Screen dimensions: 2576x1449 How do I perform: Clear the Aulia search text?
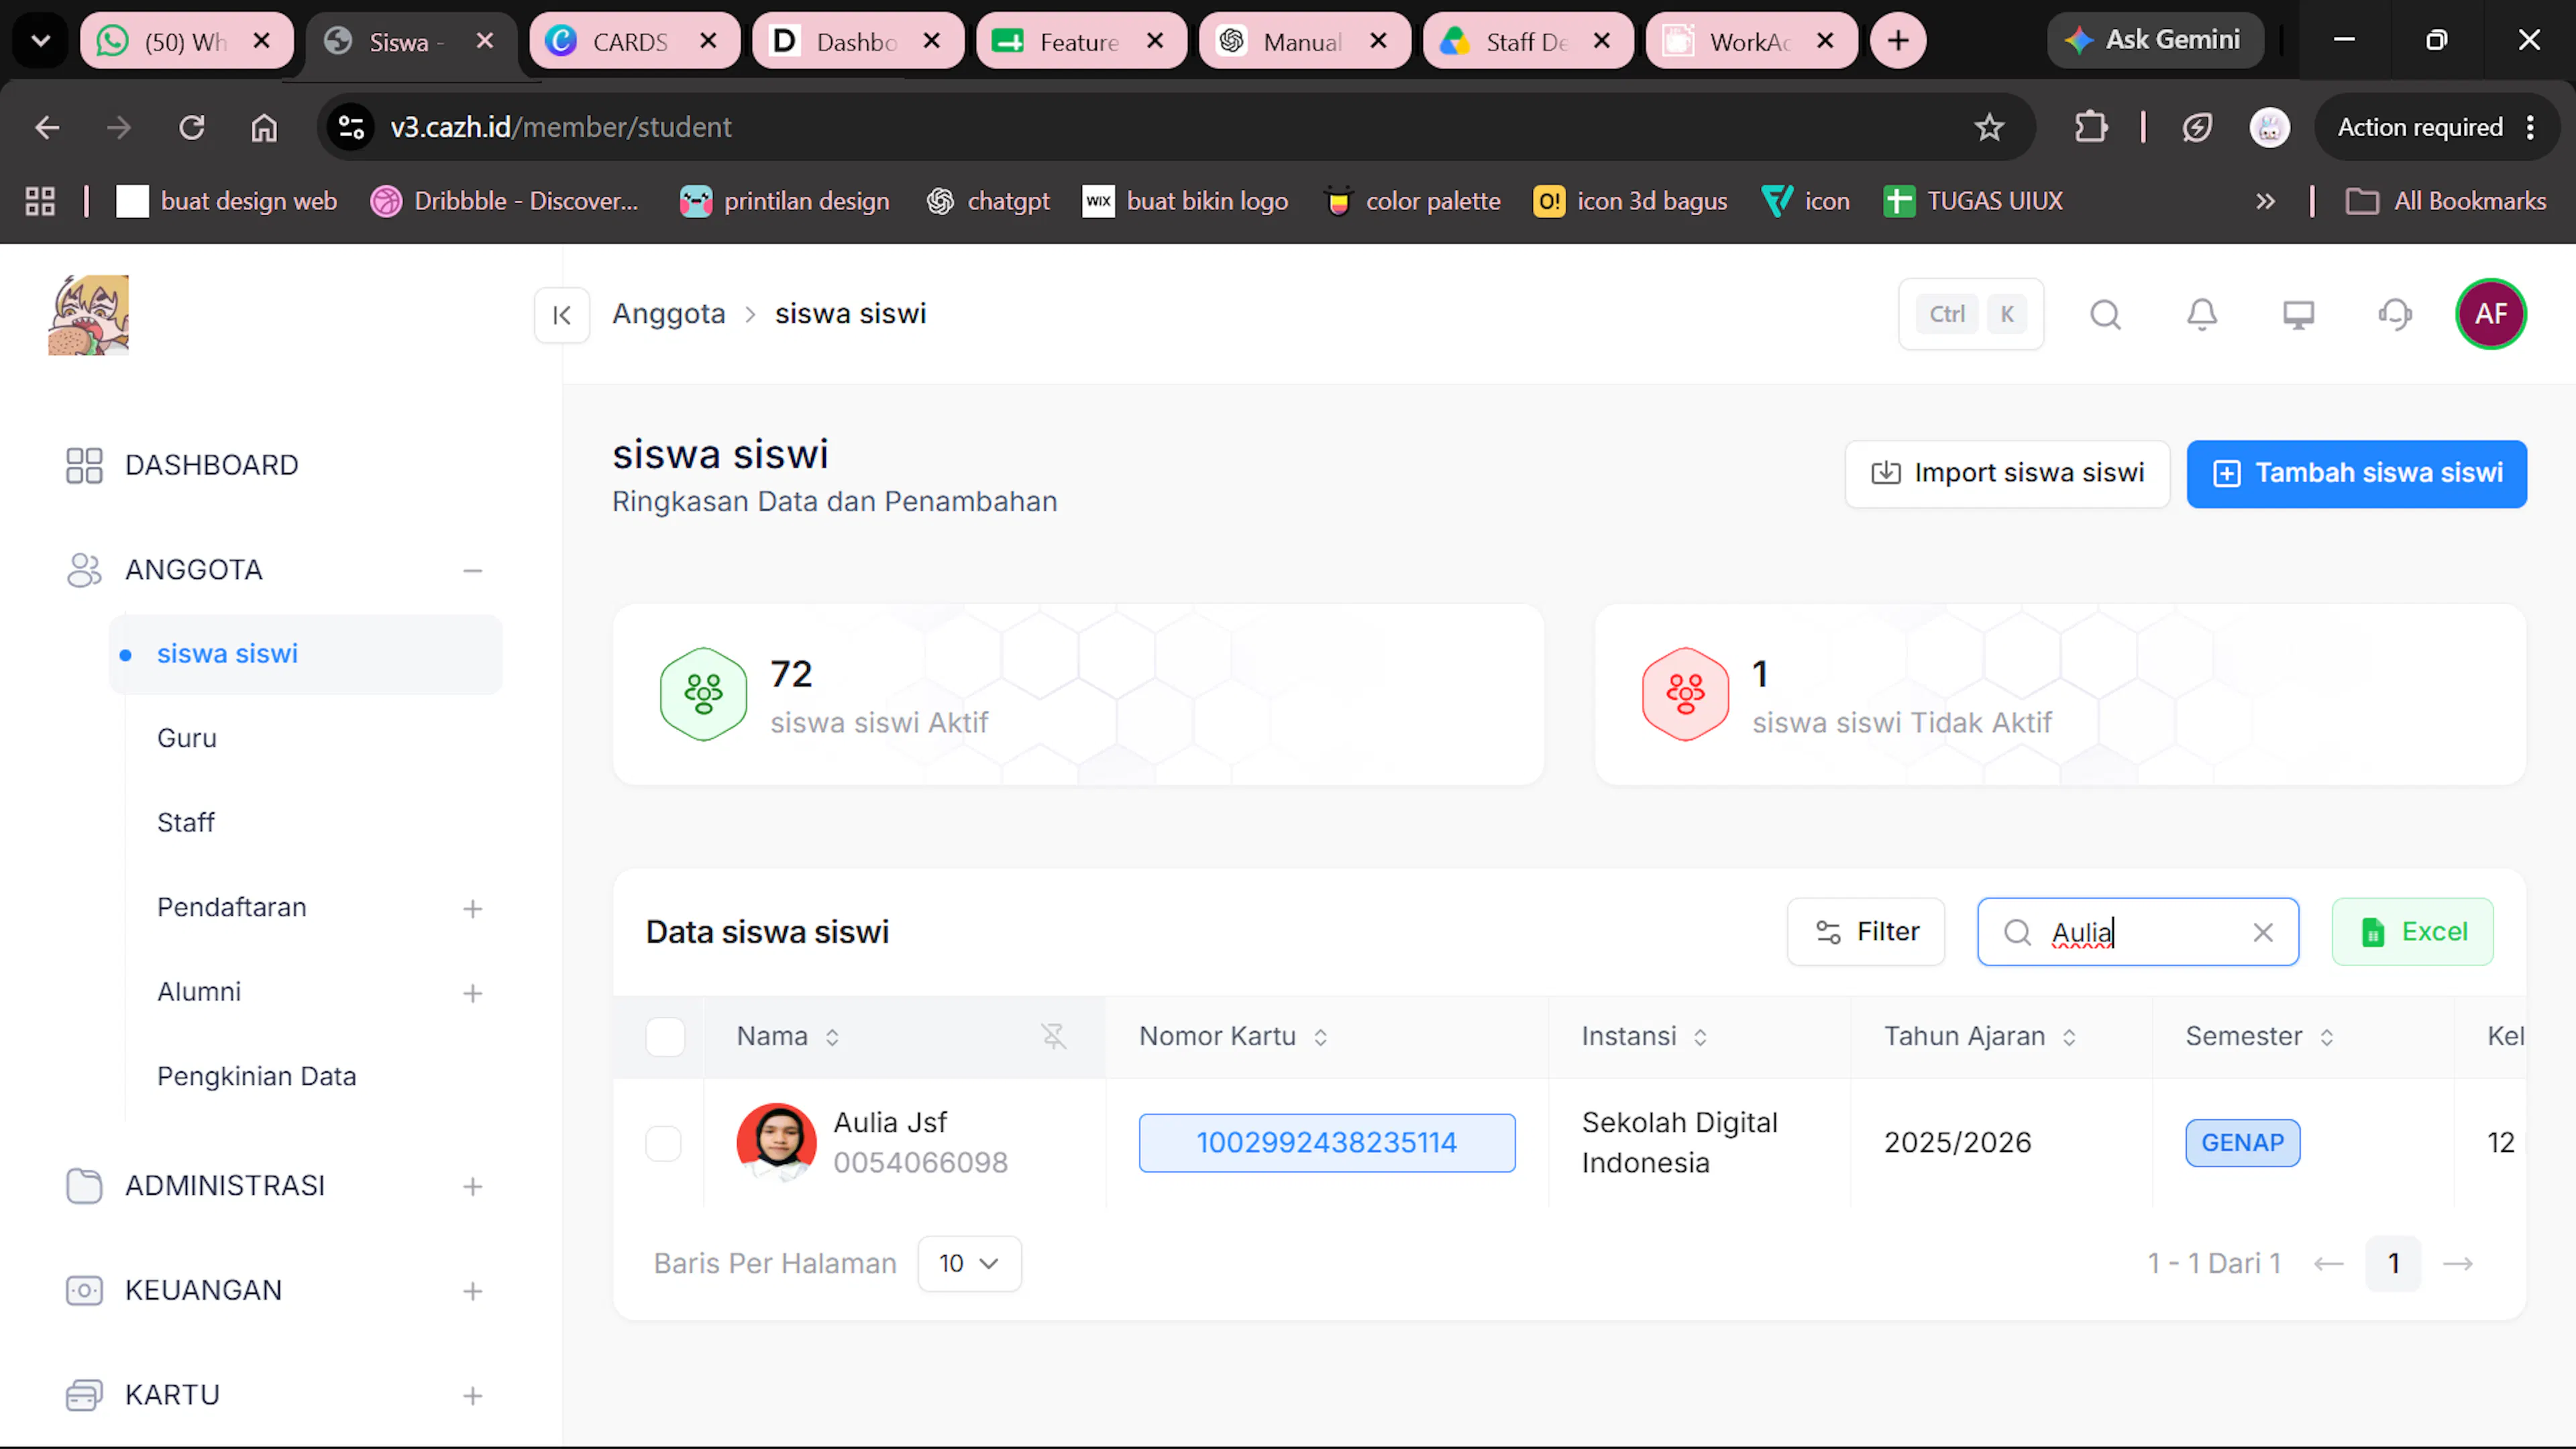2263,932
